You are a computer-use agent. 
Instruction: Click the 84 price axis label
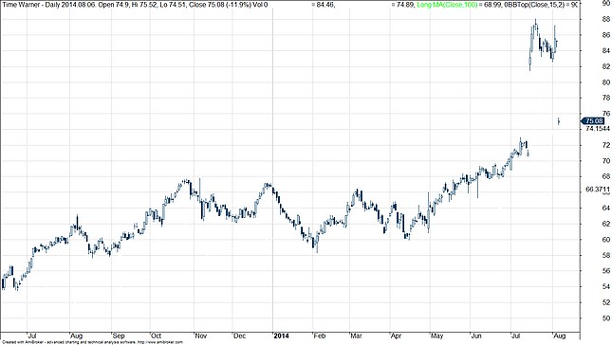605,50
